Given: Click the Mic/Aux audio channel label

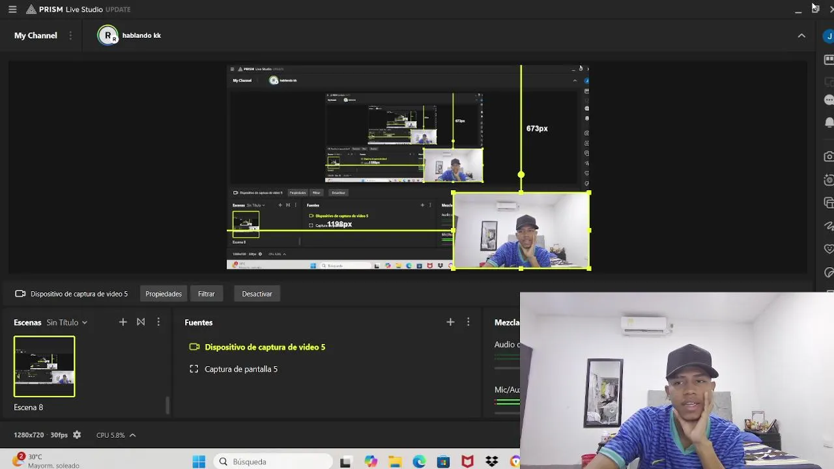Looking at the screenshot, I should 507,390.
